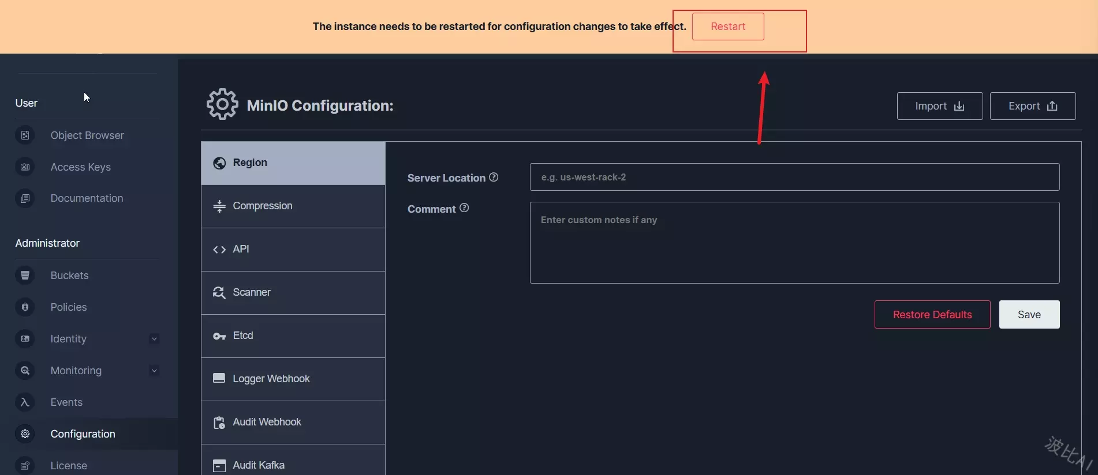1098x475 pixels.
Task: Open the Etcd settings tab
Action: tap(293, 336)
